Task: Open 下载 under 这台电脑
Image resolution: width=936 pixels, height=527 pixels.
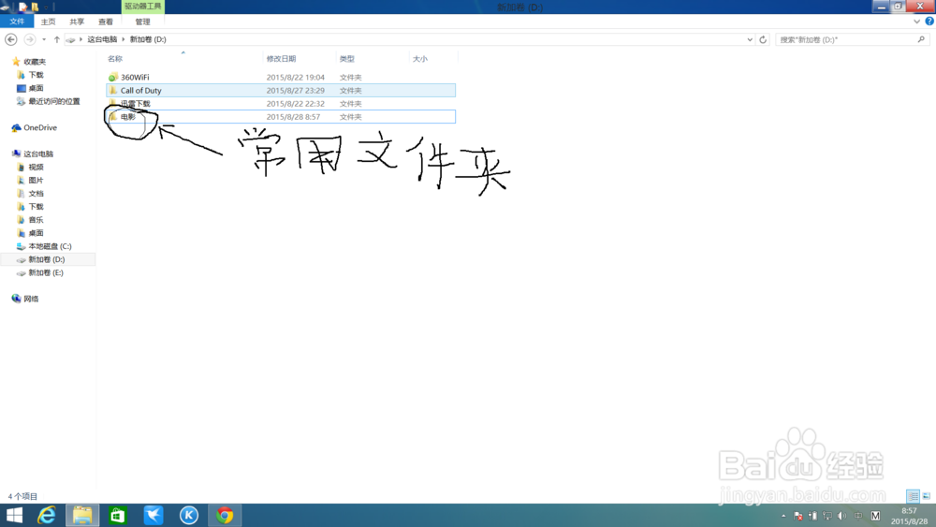Action: [x=36, y=206]
